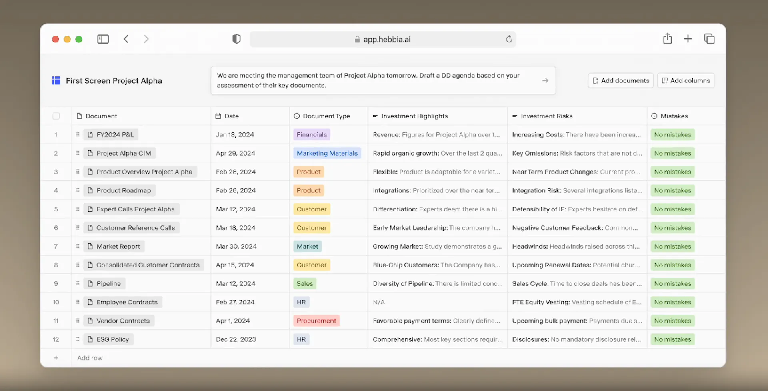
Task: Open the privacy shield icon
Action: [x=236, y=39]
